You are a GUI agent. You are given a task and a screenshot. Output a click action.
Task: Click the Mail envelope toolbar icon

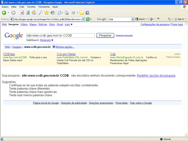click(59, 13)
